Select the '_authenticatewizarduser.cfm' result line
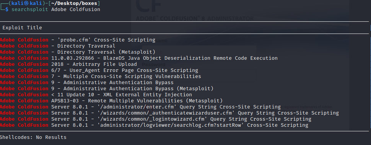 coord(169,113)
